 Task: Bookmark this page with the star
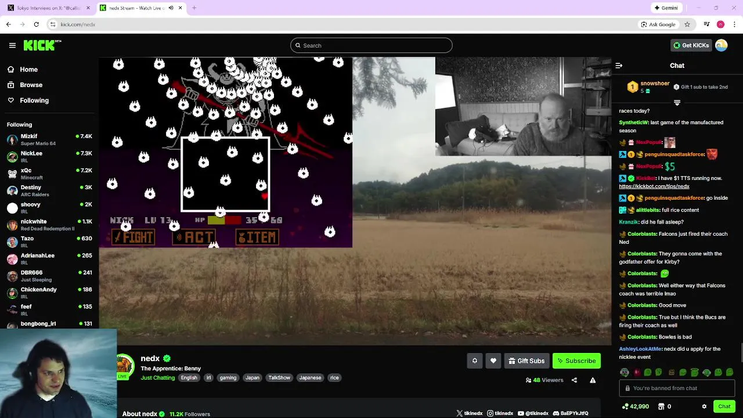687,24
